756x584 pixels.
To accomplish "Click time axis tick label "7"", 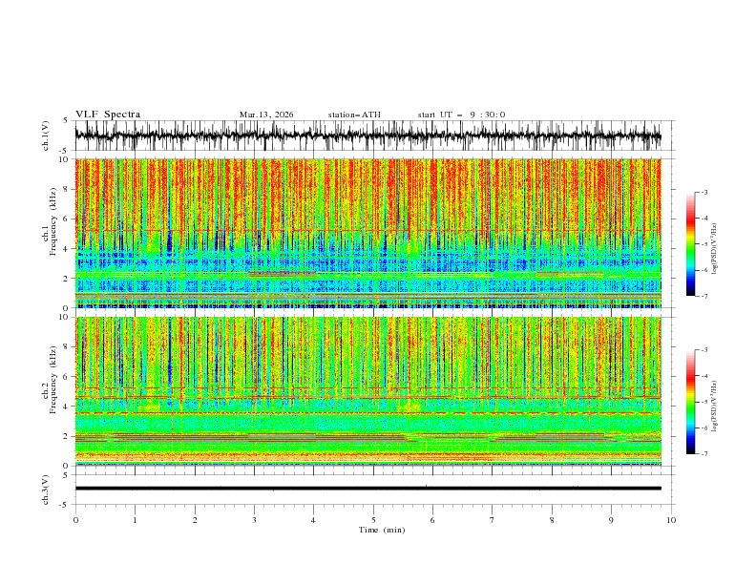I will point(493,520).
